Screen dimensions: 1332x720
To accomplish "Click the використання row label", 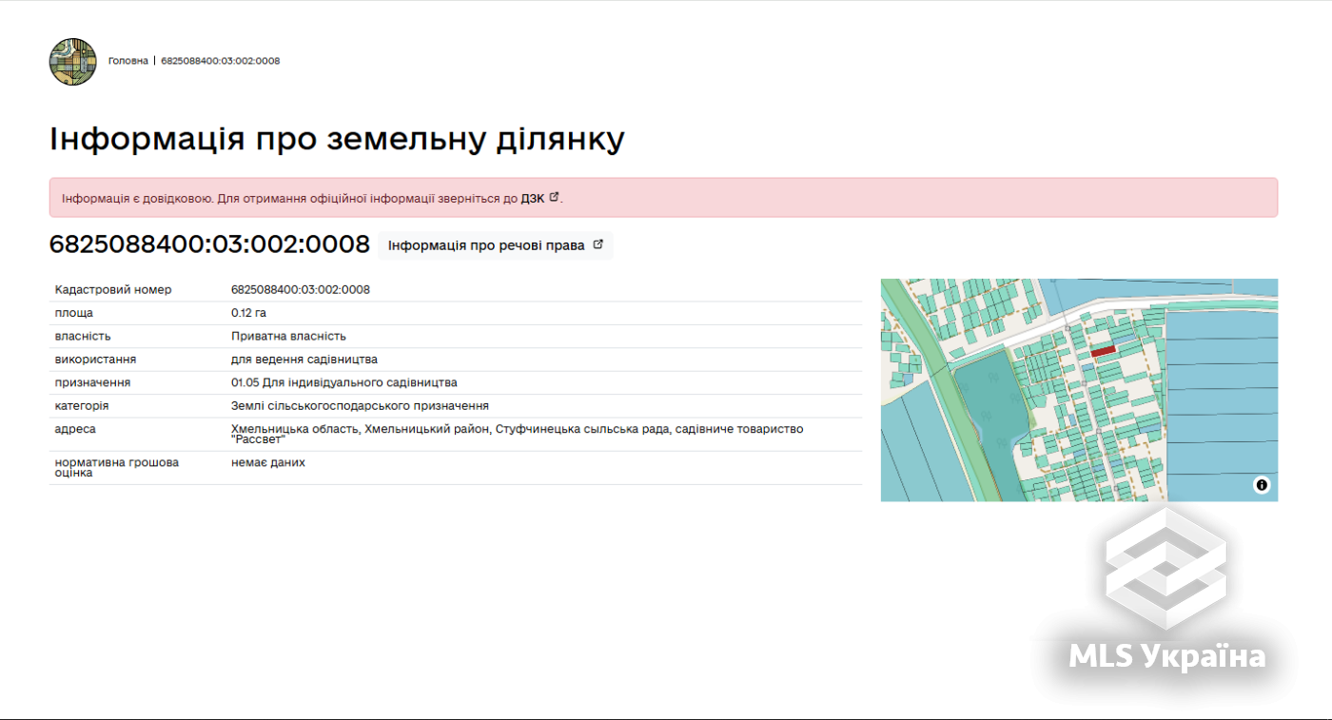I will tap(95, 360).
